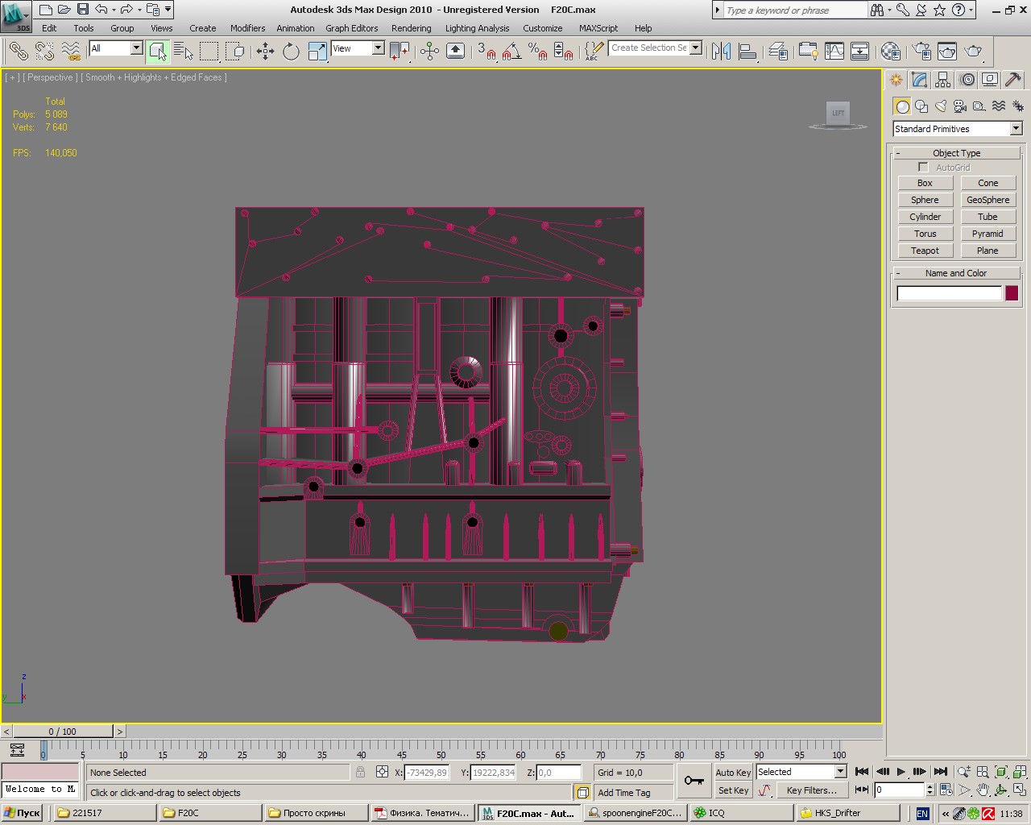1031x825 pixels.
Task: Click the ViewCube Left face
Action: 838,114
